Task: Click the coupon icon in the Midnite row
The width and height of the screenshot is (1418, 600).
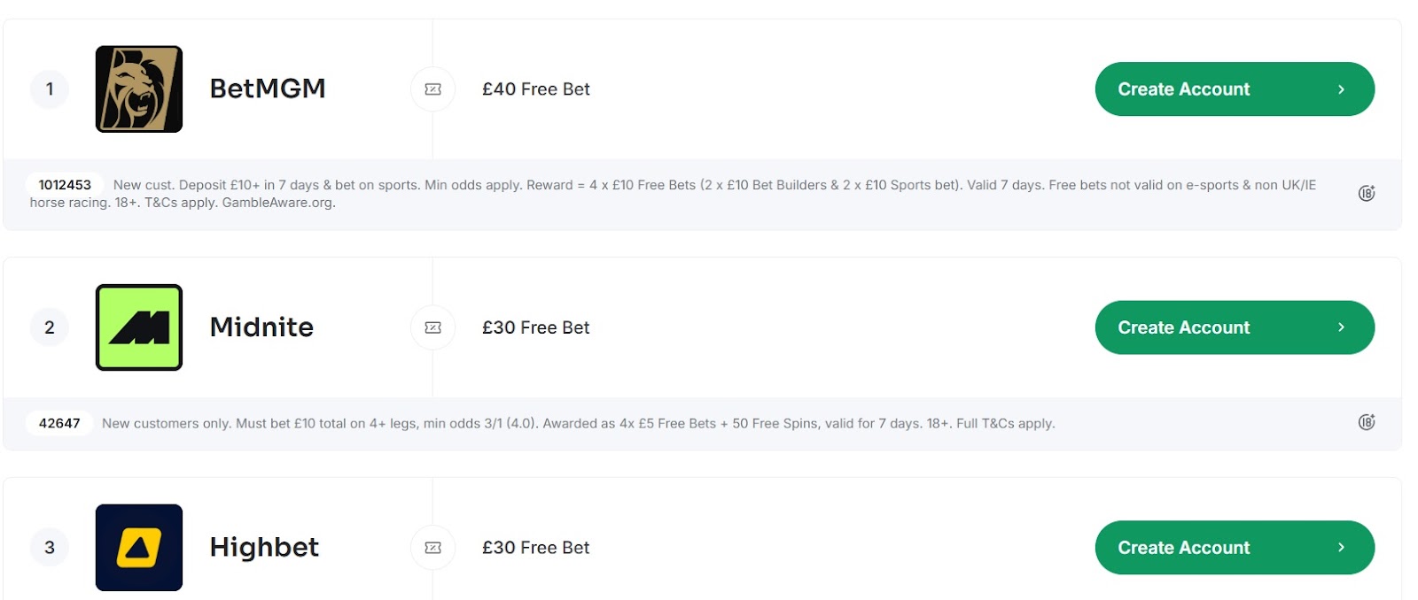Action: coord(432,327)
